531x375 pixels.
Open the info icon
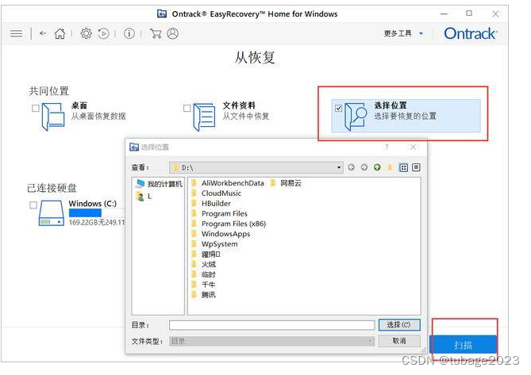point(129,33)
